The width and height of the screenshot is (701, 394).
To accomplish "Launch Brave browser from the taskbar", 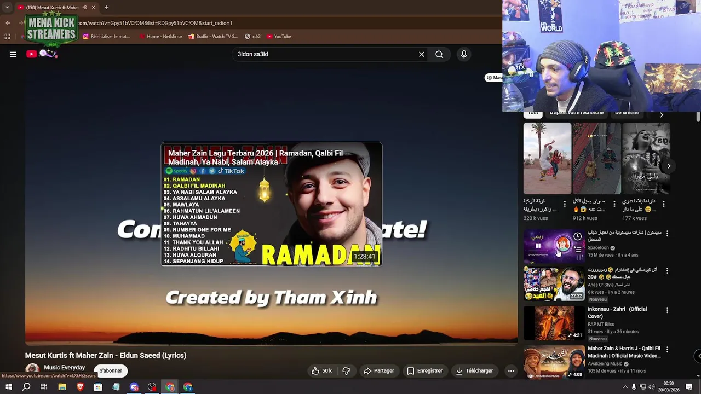I will [x=80, y=387].
